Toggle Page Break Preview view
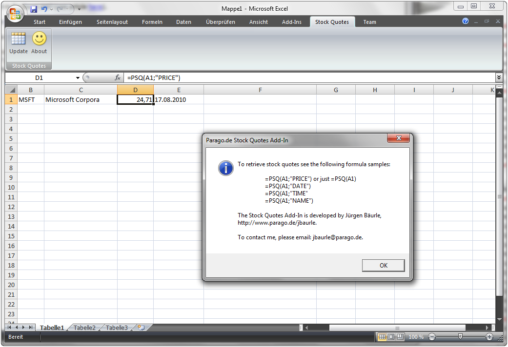 tap(400, 337)
